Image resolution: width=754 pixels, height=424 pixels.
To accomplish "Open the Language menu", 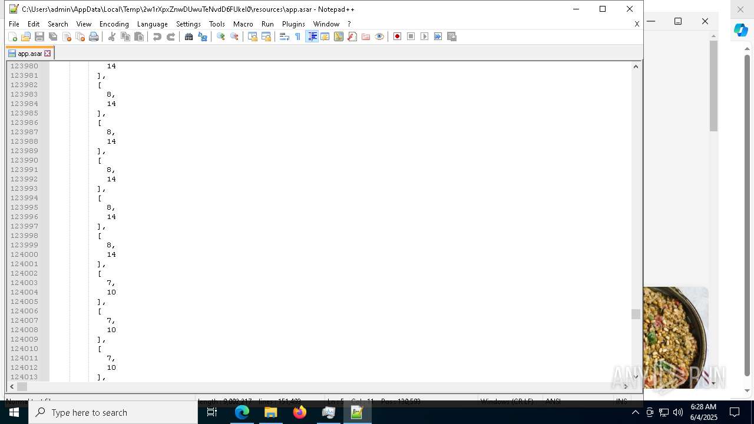I will pos(153,24).
